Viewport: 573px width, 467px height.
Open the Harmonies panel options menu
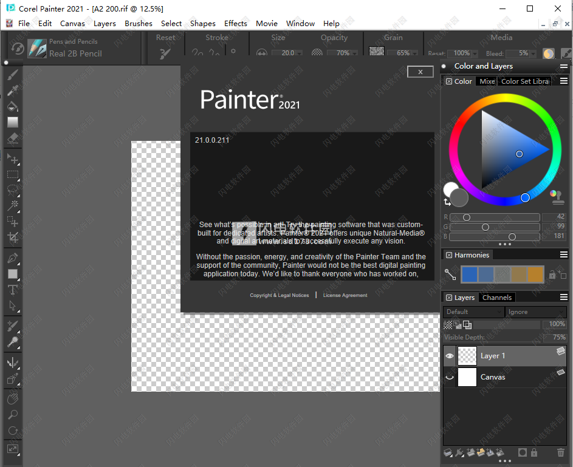point(564,254)
